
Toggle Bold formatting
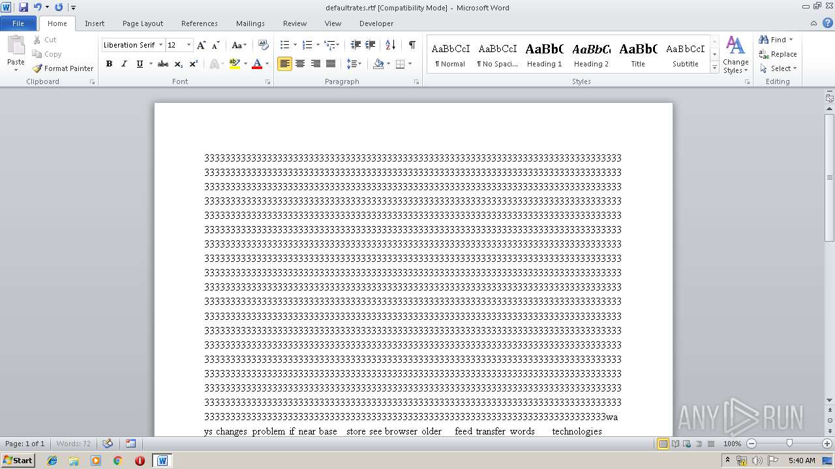coord(109,64)
